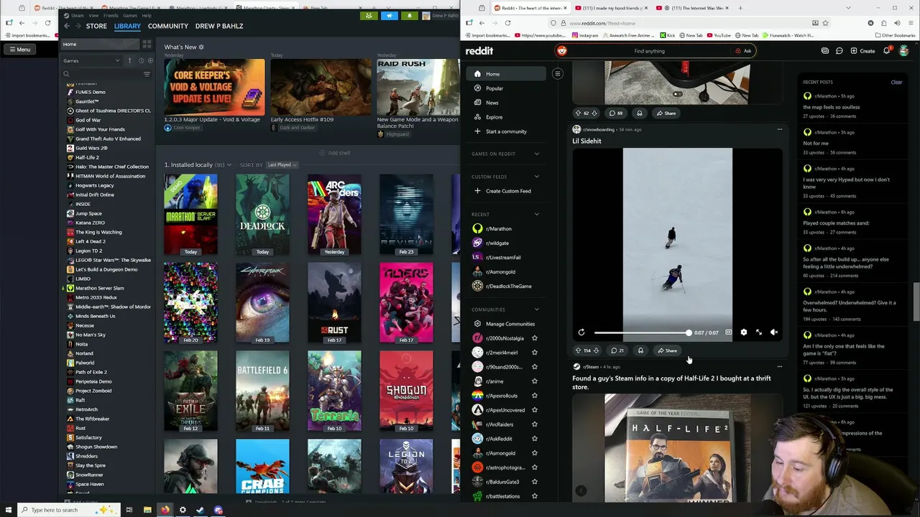Downvote the Lil Sidehit post

596,350
